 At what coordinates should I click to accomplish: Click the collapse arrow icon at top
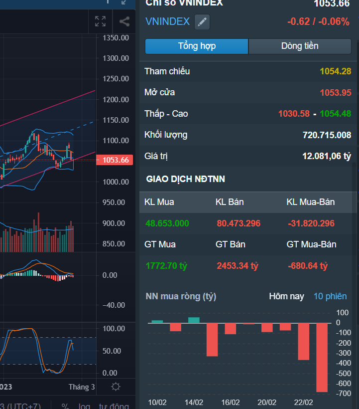click(x=124, y=2)
